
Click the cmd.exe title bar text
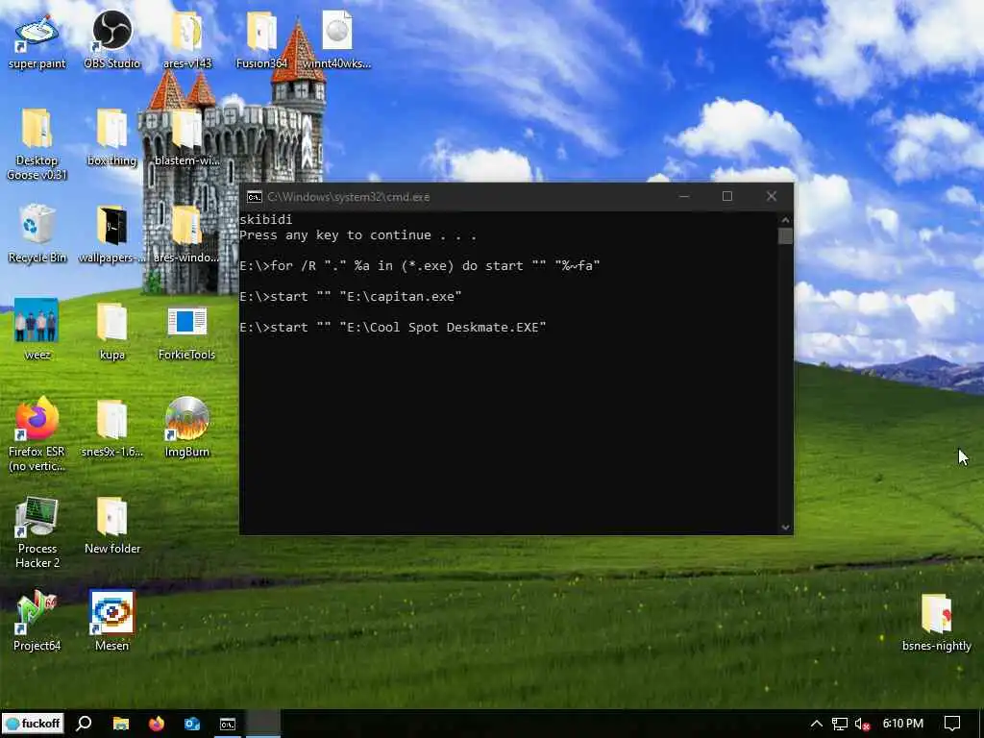point(348,197)
